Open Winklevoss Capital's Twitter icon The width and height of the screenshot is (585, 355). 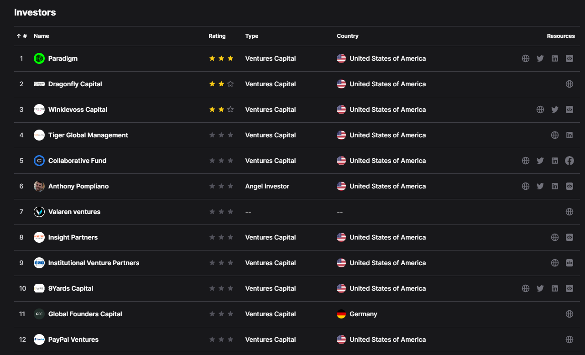(x=555, y=110)
